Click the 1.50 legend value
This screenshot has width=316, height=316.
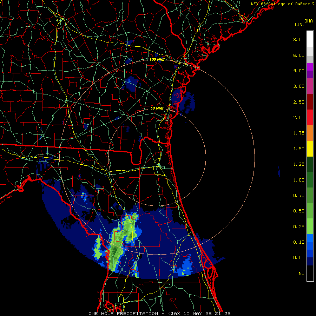299,149
